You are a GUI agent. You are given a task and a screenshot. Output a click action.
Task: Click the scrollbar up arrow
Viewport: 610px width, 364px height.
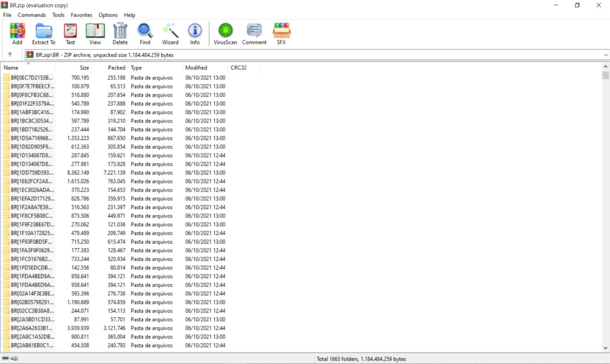[605, 67]
